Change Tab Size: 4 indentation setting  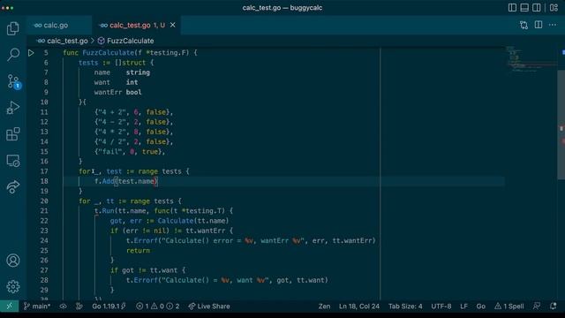point(405,307)
